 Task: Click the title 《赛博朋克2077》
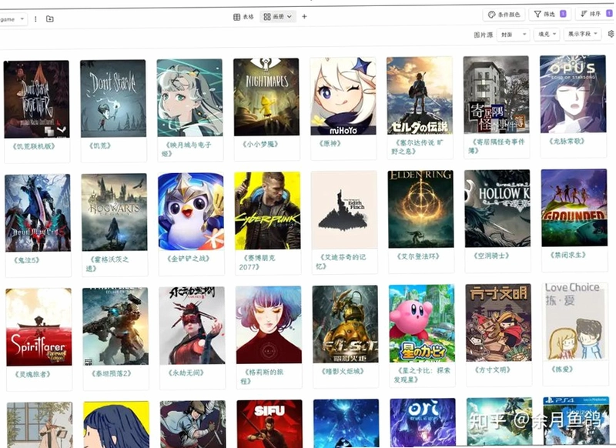tap(257, 262)
